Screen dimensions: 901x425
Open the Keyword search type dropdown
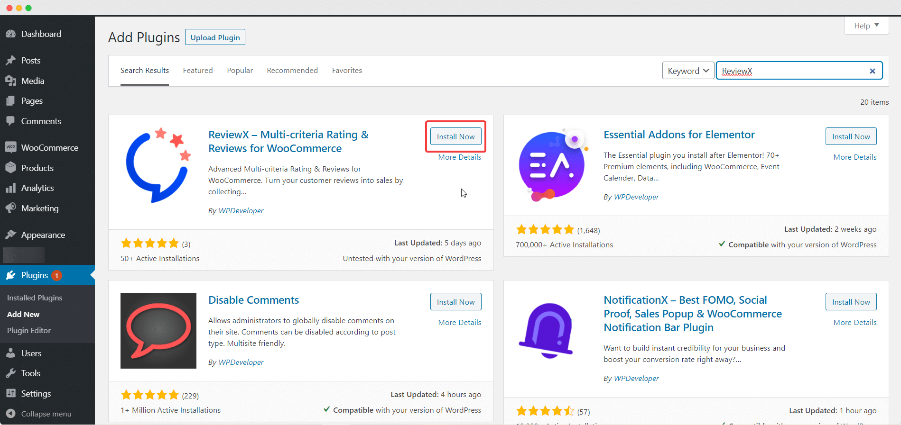click(x=688, y=71)
